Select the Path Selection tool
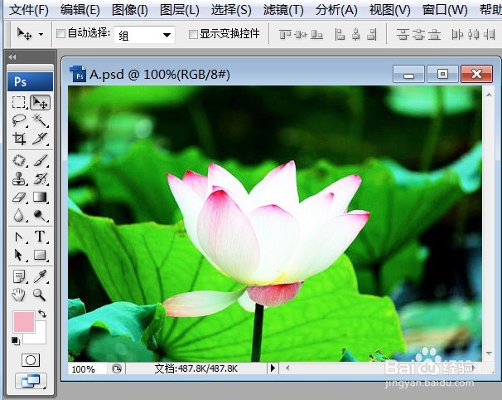The image size is (502, 400). 19,256
